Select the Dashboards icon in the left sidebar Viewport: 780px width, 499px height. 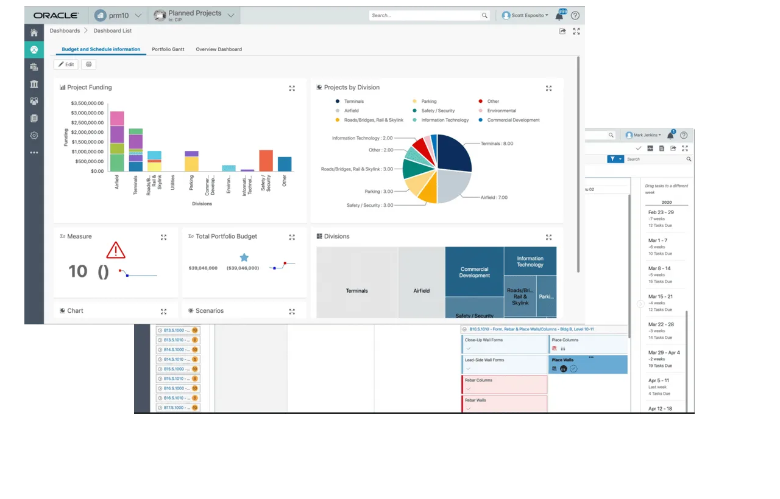point(34,49)
